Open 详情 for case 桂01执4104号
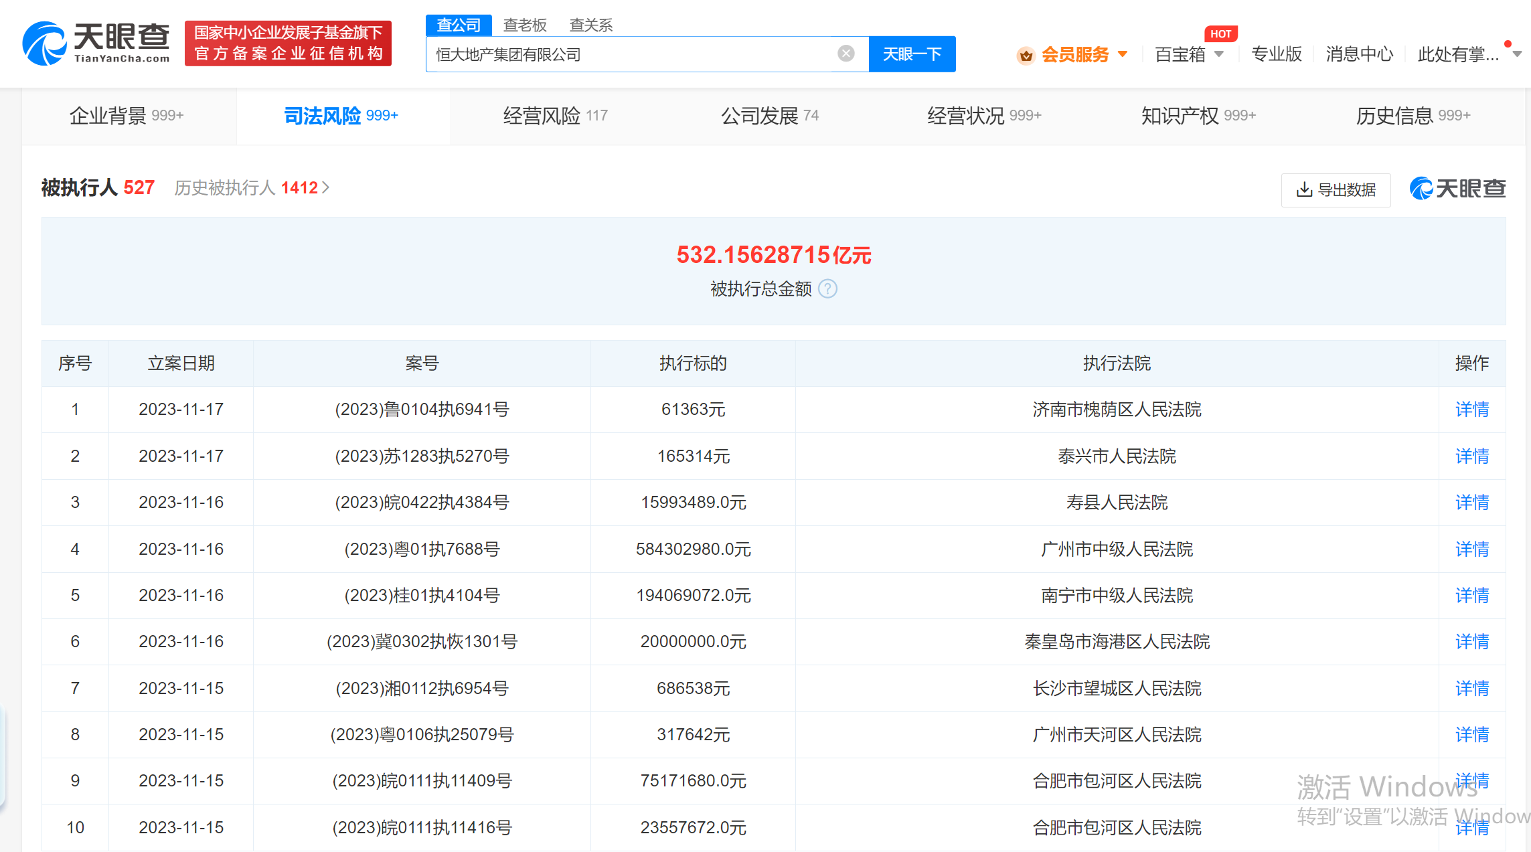This screenshot has height=852, width=1531. click(1472, 596)
